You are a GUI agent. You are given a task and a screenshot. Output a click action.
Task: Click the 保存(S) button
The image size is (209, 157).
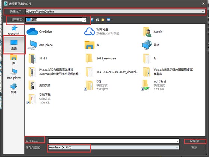[194, 141]
